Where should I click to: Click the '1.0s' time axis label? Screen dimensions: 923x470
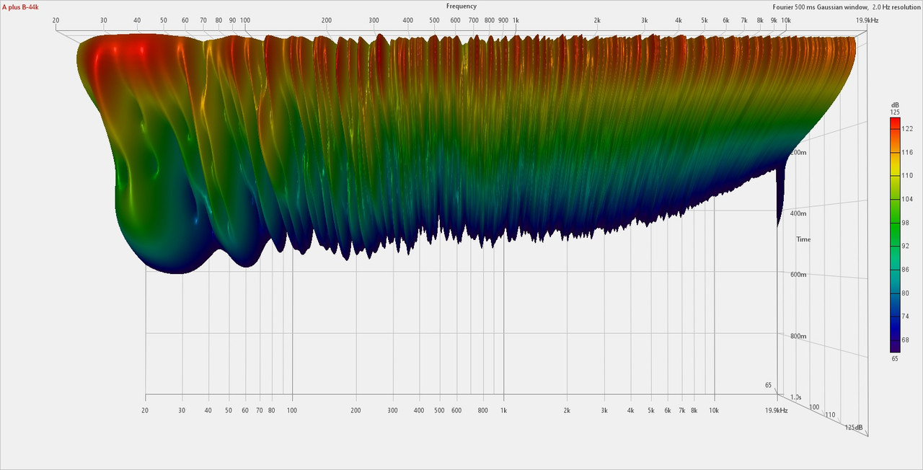point(796,397)
